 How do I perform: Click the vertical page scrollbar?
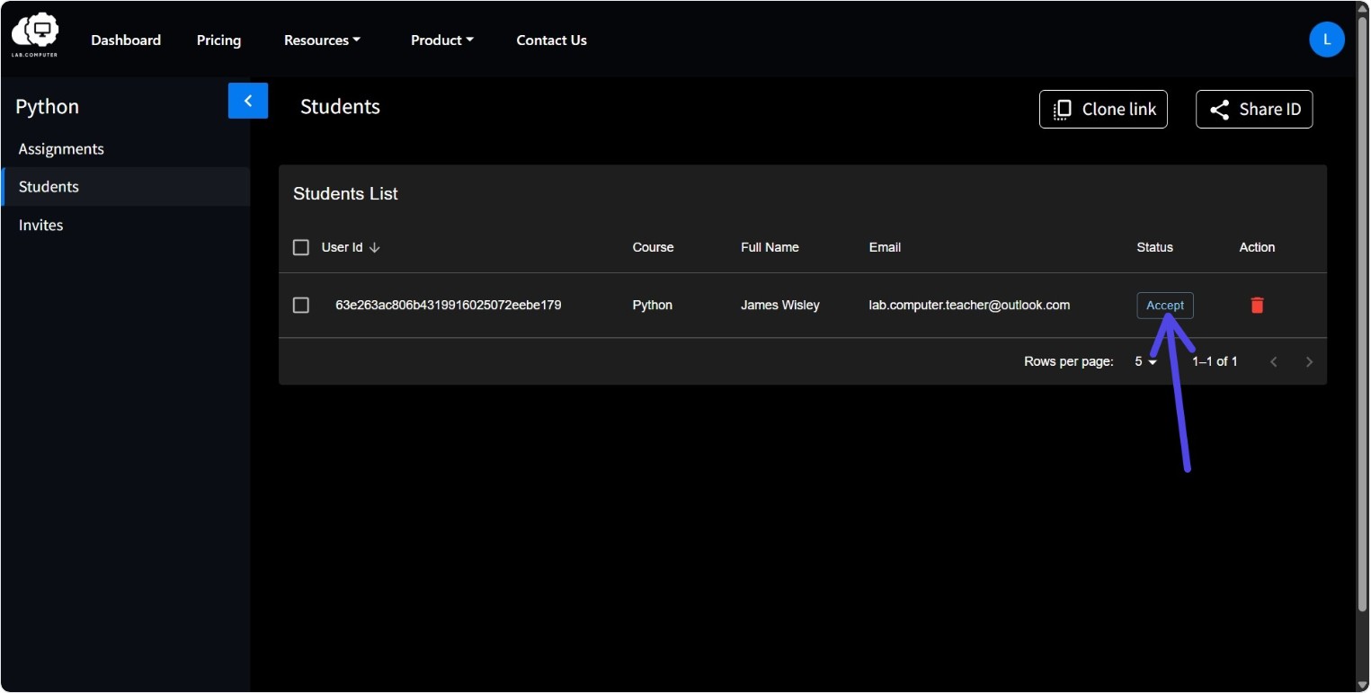click(1361, 315)
